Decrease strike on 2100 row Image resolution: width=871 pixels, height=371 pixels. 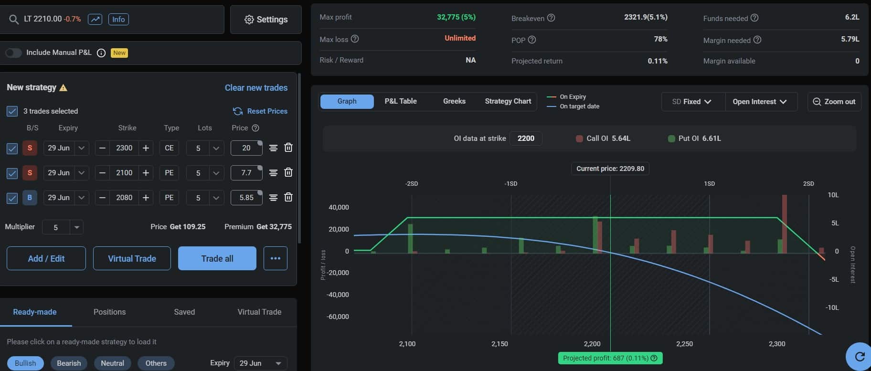pyautogui.click(x=102, y=173)
